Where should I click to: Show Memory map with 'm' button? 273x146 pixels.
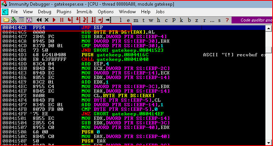click(x=136, y=20)
